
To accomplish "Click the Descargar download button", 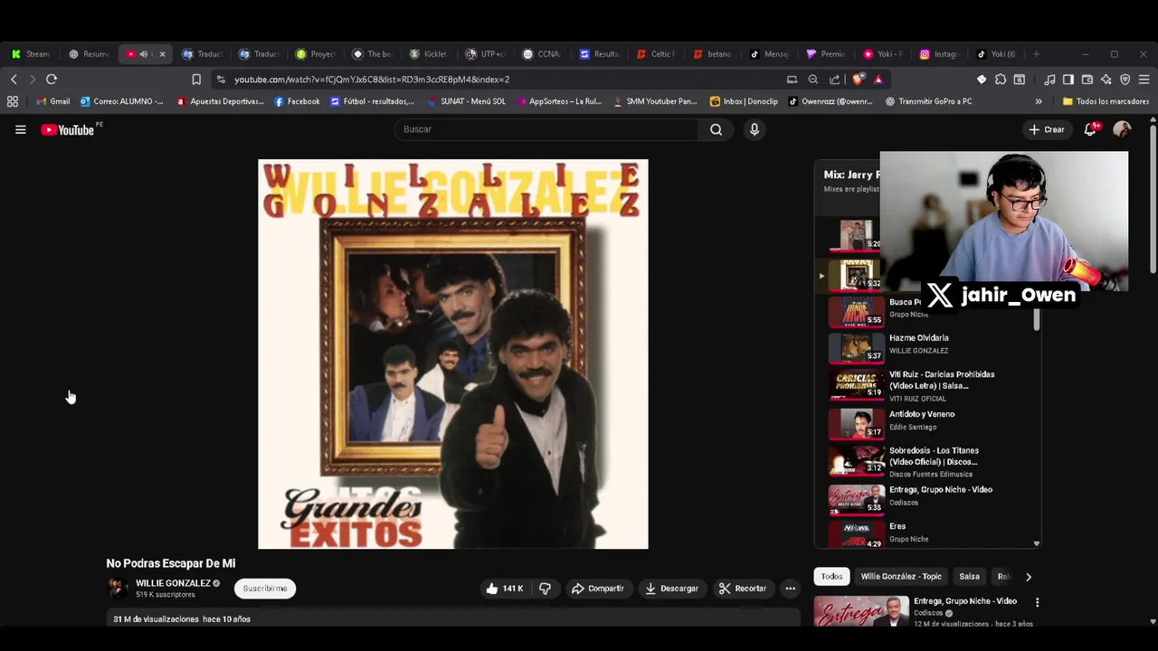I will [x=671, y=589].
